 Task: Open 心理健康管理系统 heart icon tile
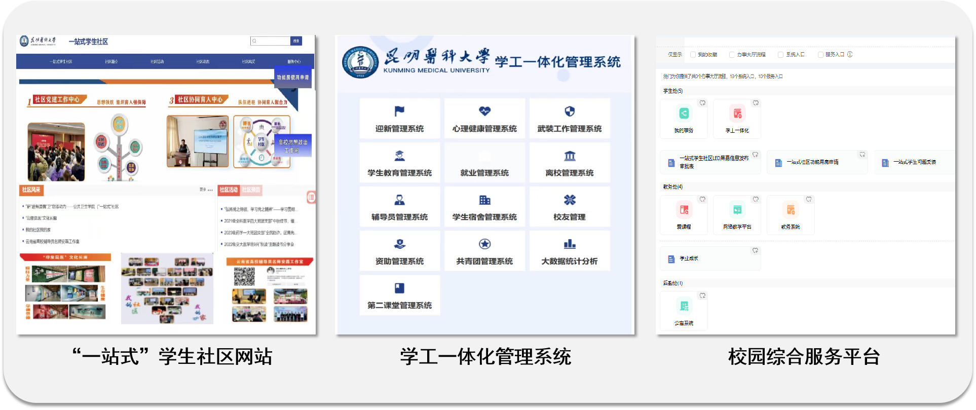tap(484, 119)
